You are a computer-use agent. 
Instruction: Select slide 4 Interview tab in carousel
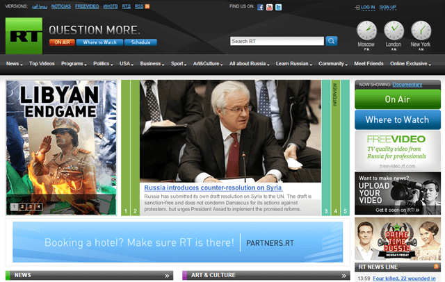coord(335,148)
